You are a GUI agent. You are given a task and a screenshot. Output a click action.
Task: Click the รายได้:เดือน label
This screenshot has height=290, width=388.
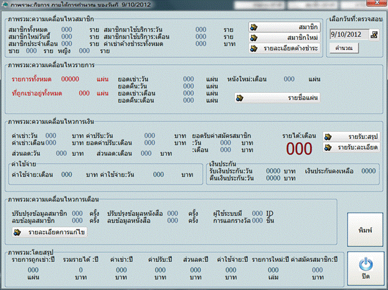(x=299, y=136)
